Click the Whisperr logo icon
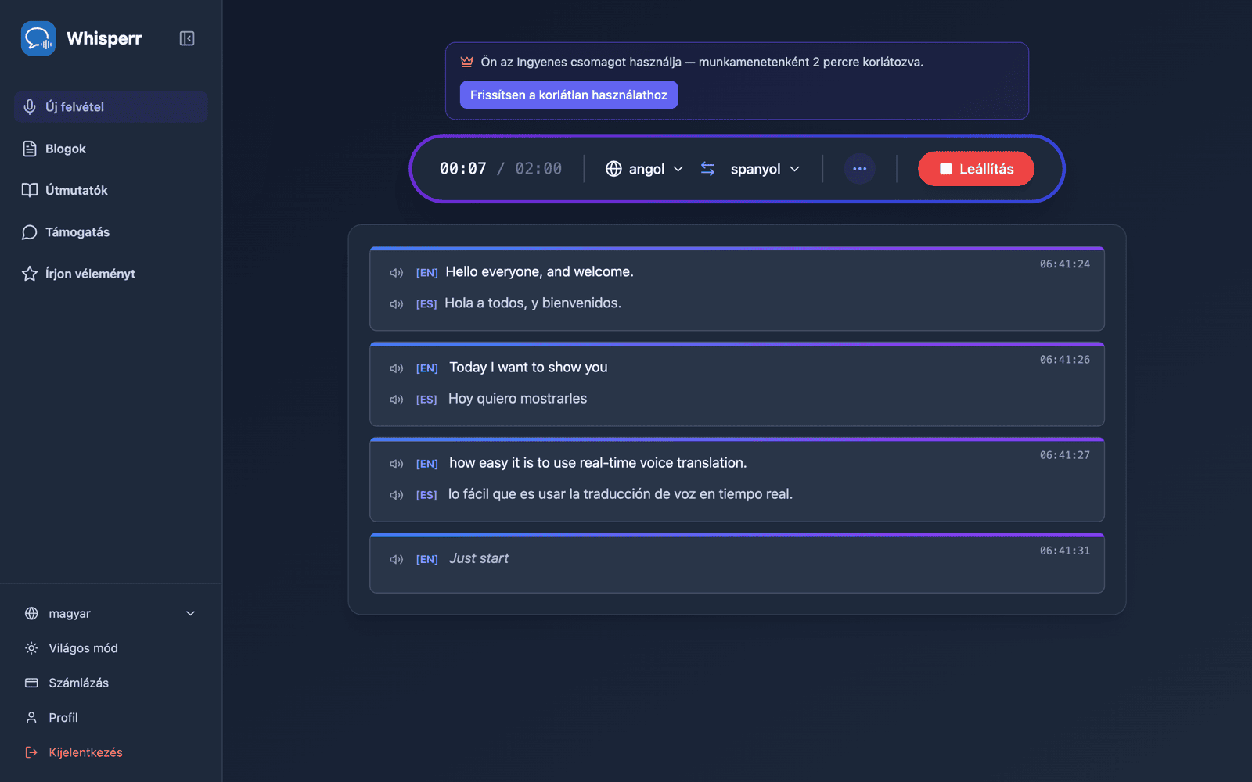This screenshot has width=1252, height=782. coord(38,38)
